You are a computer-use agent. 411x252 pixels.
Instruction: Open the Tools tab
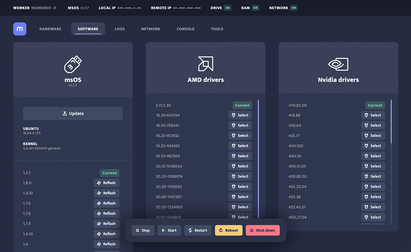click(x=217, y=29)
